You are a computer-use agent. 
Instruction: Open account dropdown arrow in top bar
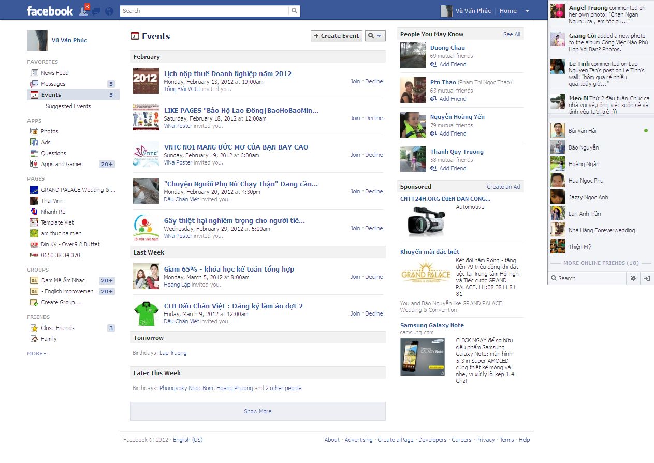(x=527, y=11)
